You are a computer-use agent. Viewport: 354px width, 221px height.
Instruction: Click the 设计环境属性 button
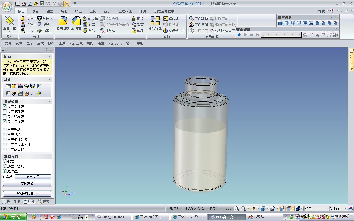click(27, 194)
